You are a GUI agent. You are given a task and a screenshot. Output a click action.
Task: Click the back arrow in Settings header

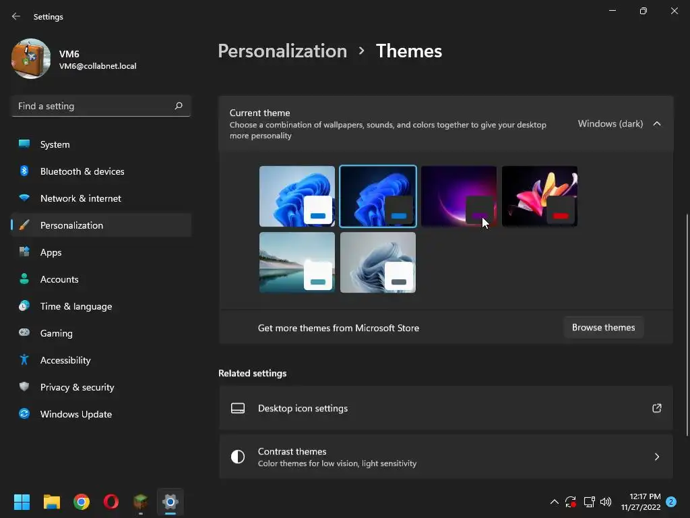pyautogui.click(x=16, y=16)
